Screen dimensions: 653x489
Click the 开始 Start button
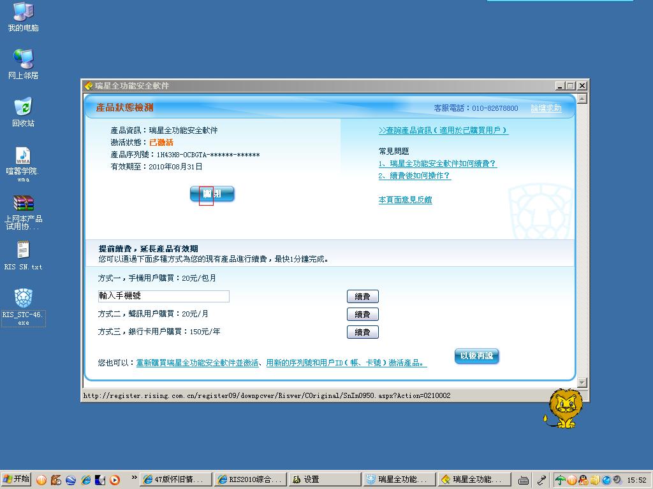(16, 479)
